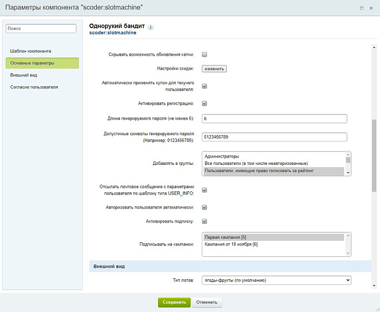Open Шаблон компонента section
This screenshot has width=380, height=312.
[x=31, y=51]
